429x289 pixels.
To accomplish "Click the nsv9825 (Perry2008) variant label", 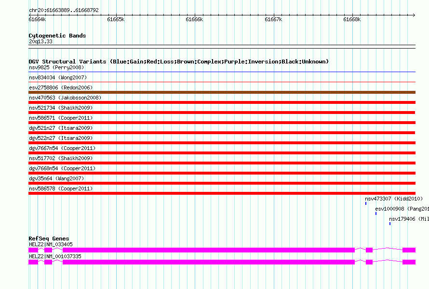I will (56, 67).
